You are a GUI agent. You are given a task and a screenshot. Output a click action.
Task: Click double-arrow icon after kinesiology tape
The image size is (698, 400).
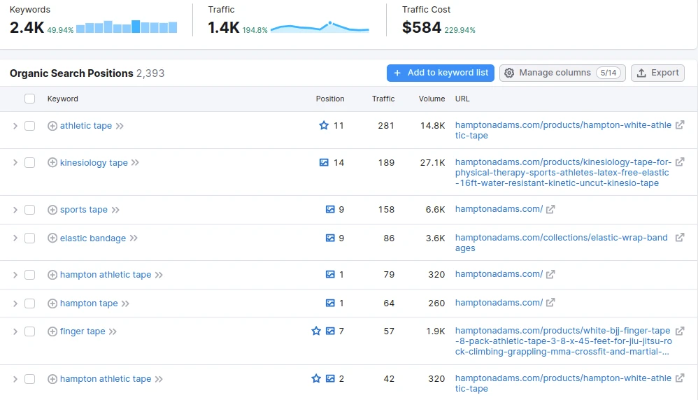[x=135, y=163]
